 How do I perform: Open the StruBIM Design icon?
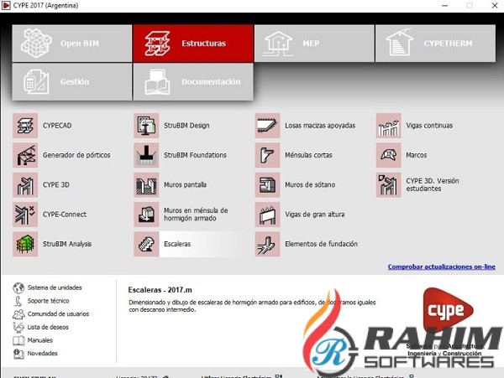(146, 126)
